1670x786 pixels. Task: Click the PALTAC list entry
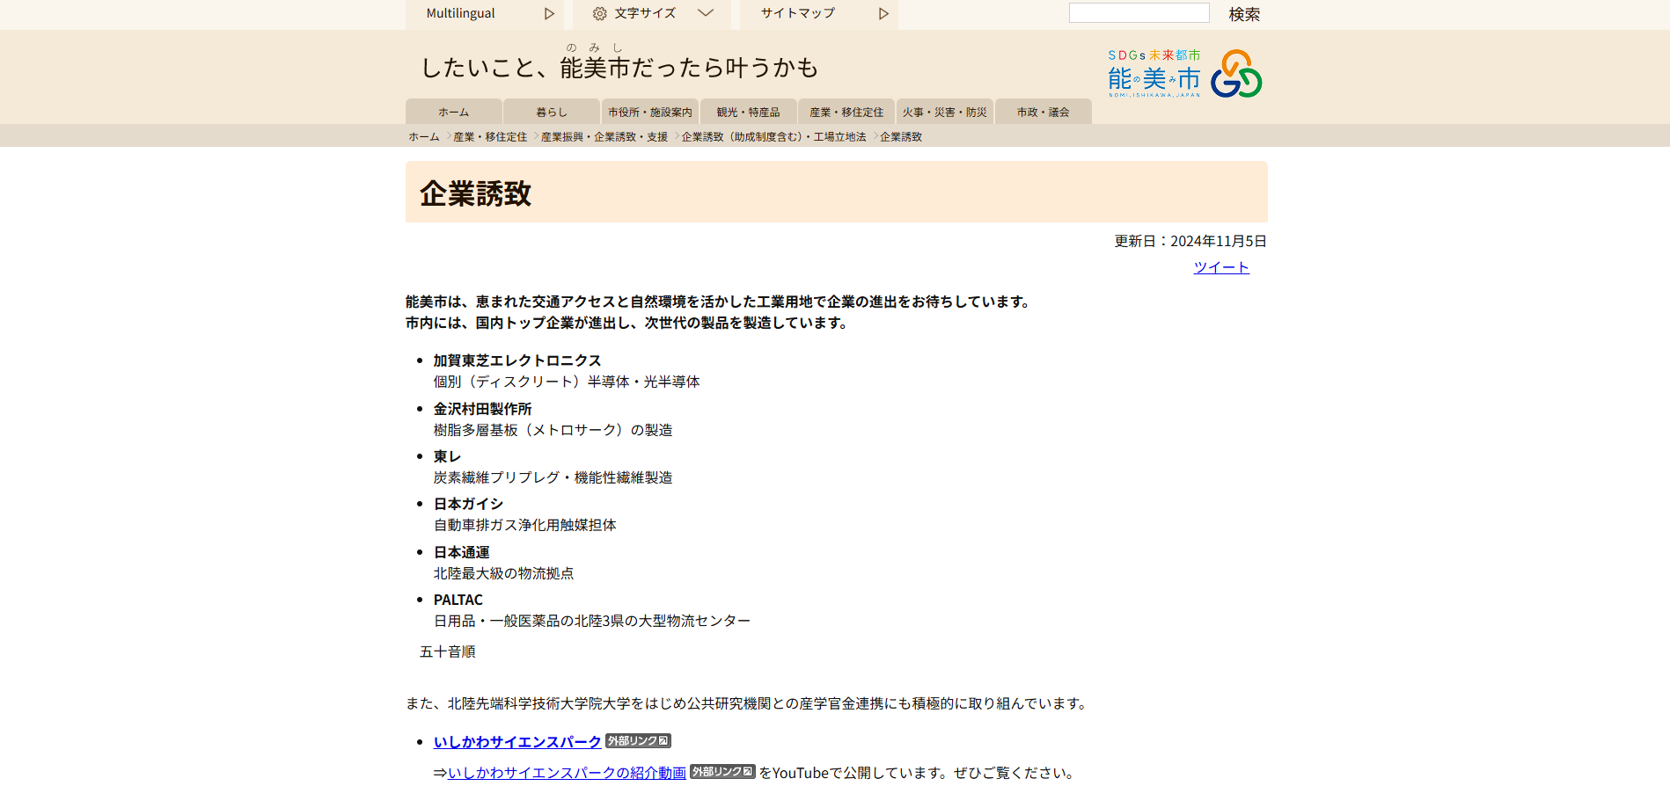458,600
